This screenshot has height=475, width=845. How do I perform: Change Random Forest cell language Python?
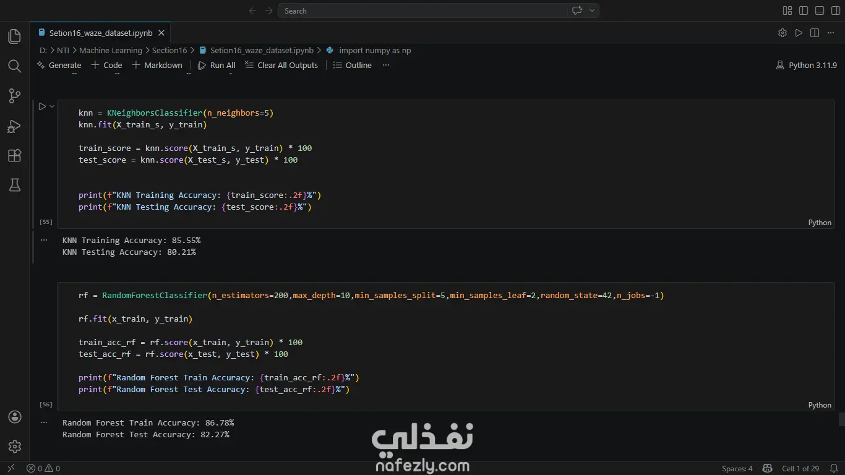820,405
